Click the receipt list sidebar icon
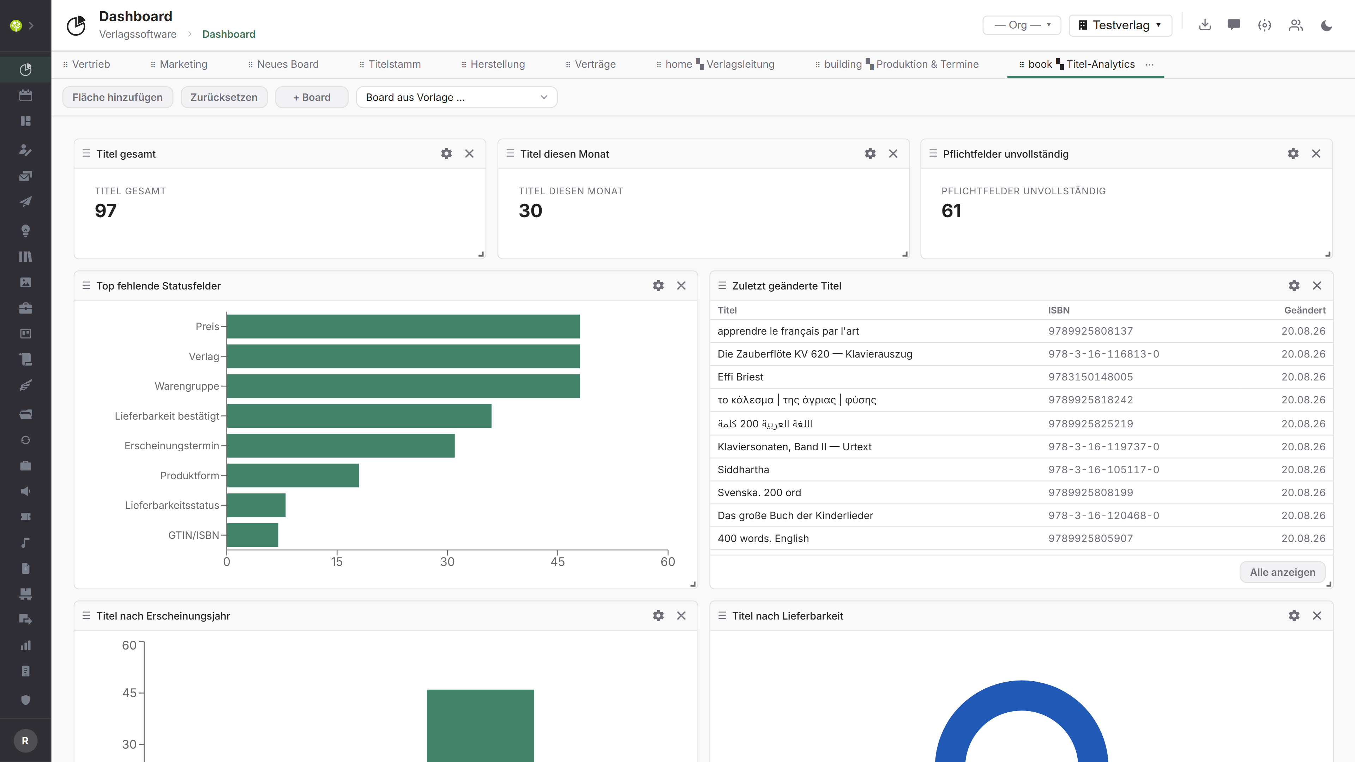Screen dimensions: 1355x762 25,671
